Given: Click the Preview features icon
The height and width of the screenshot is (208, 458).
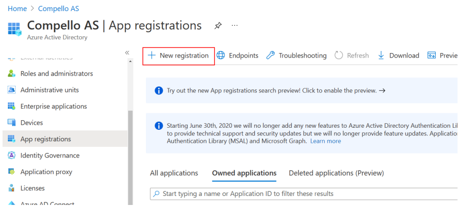Looking at the screenshot, I should click(432, 56).
